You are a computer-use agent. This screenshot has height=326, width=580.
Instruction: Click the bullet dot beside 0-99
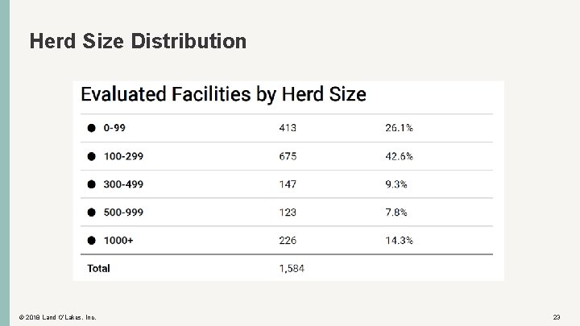(x=91, y=128)
